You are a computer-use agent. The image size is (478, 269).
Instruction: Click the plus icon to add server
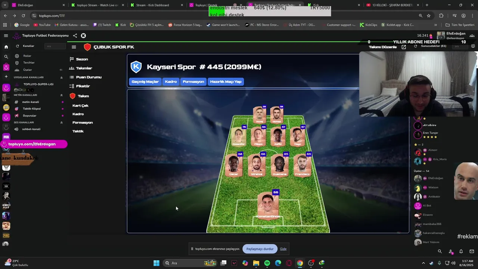(x=6, y=77)
